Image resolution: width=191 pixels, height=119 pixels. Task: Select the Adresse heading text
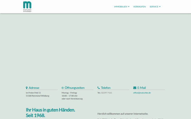coord(34,88)
